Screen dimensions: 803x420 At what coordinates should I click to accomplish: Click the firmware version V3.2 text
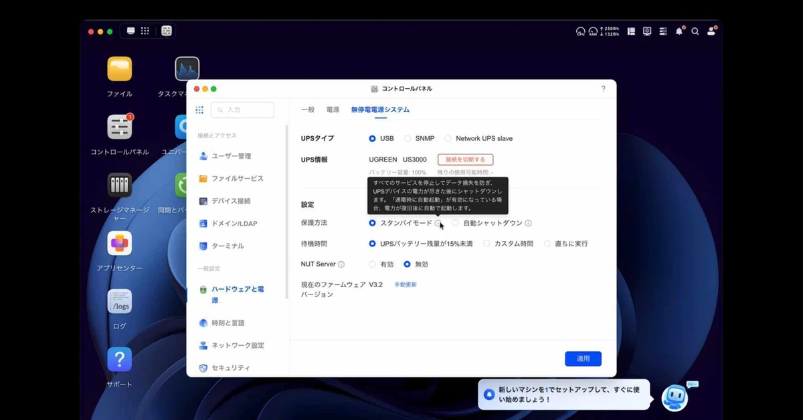coord(375,284)
